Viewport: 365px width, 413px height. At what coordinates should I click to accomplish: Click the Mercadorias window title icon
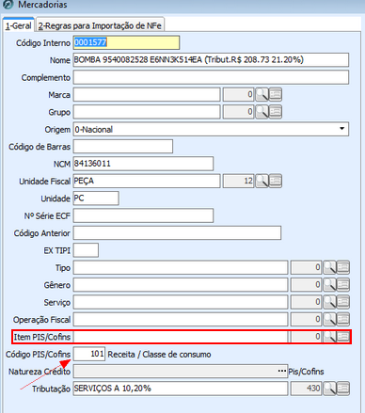pyautogui.click(x=8, y=4)
